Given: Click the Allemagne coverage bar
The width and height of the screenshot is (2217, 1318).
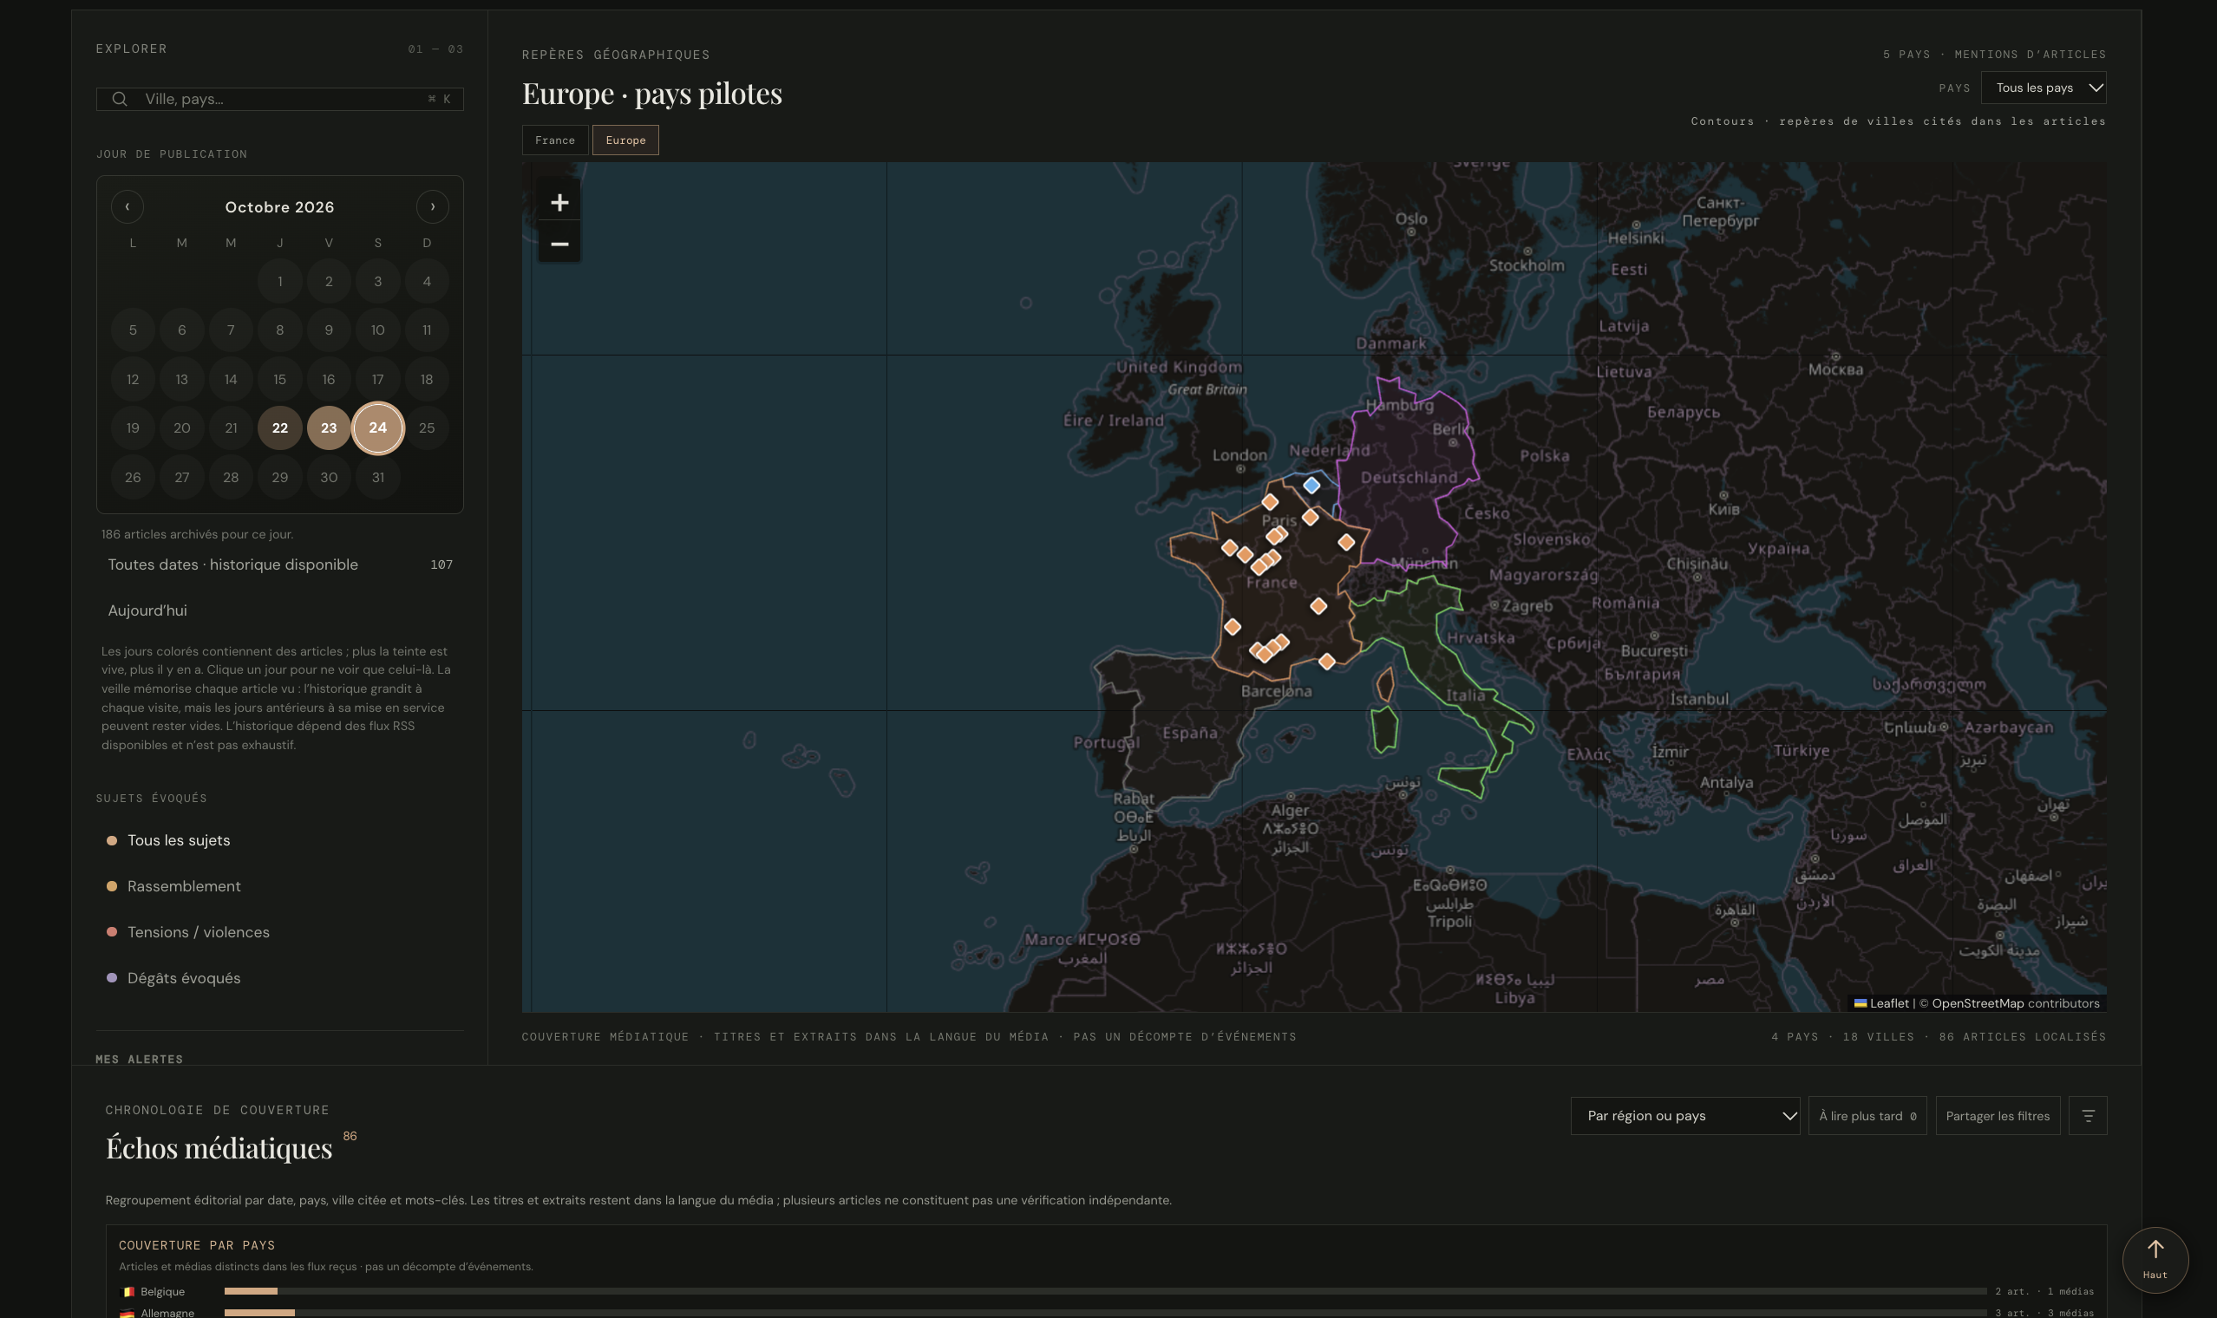Looking at the screenshot, I should tap(1105, 1313).
